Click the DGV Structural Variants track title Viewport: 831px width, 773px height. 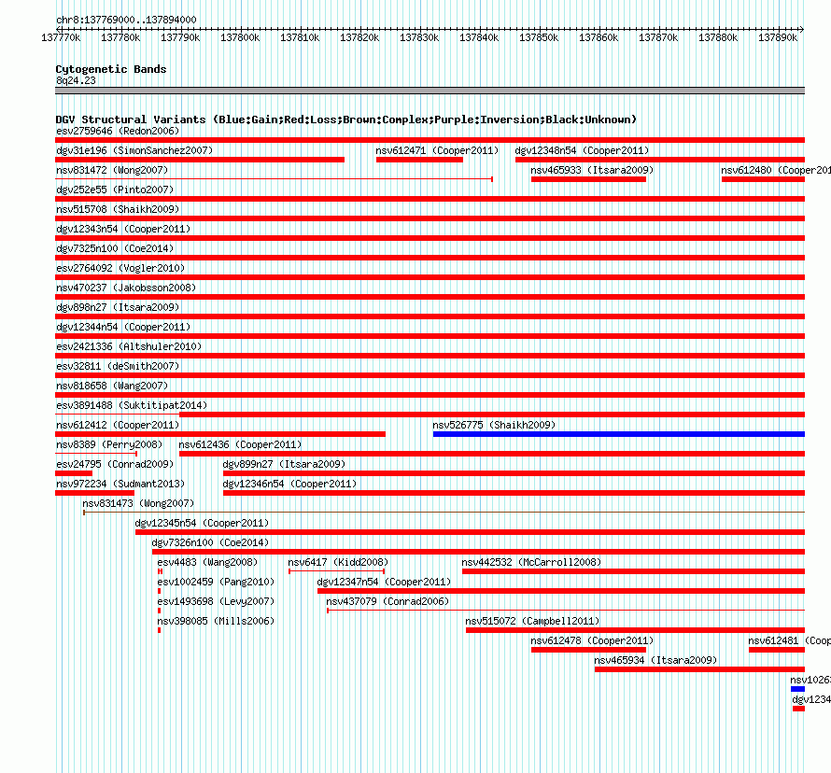346,119
